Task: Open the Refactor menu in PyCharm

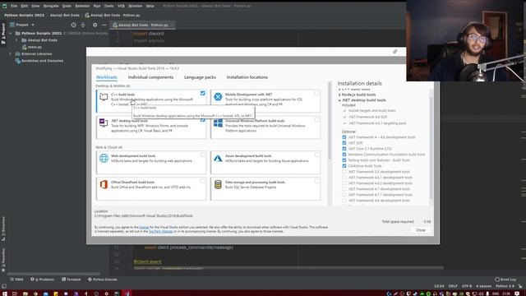Action: click(x=82, y=6)
